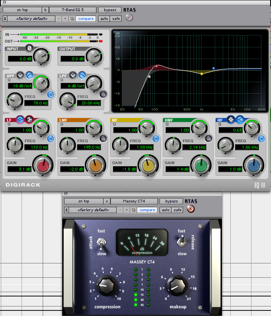Click the Massey makeup knob
Screen dimensions: 271x316
(177, 286)
